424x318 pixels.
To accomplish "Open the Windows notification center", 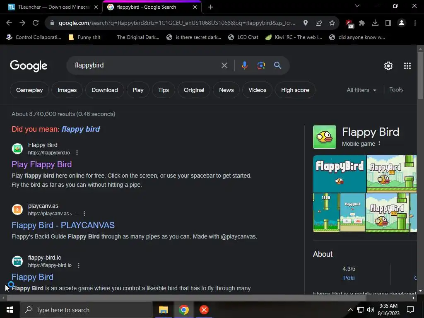I will click(x=410, y=310).
